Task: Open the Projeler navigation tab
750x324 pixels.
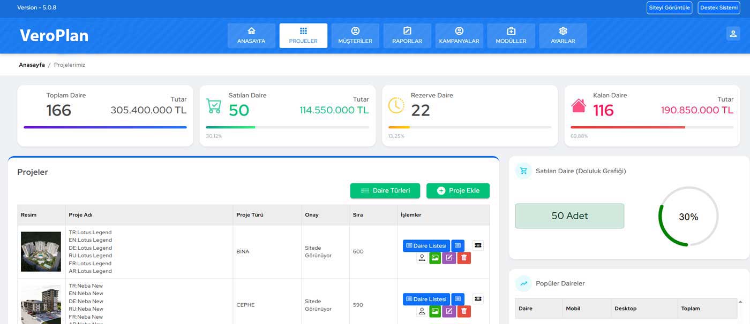Action: point(303,36)
